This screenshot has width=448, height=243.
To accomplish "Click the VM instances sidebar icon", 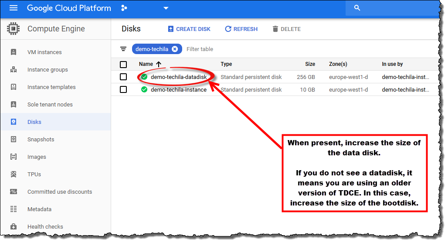I will click(x=14, y=52).
